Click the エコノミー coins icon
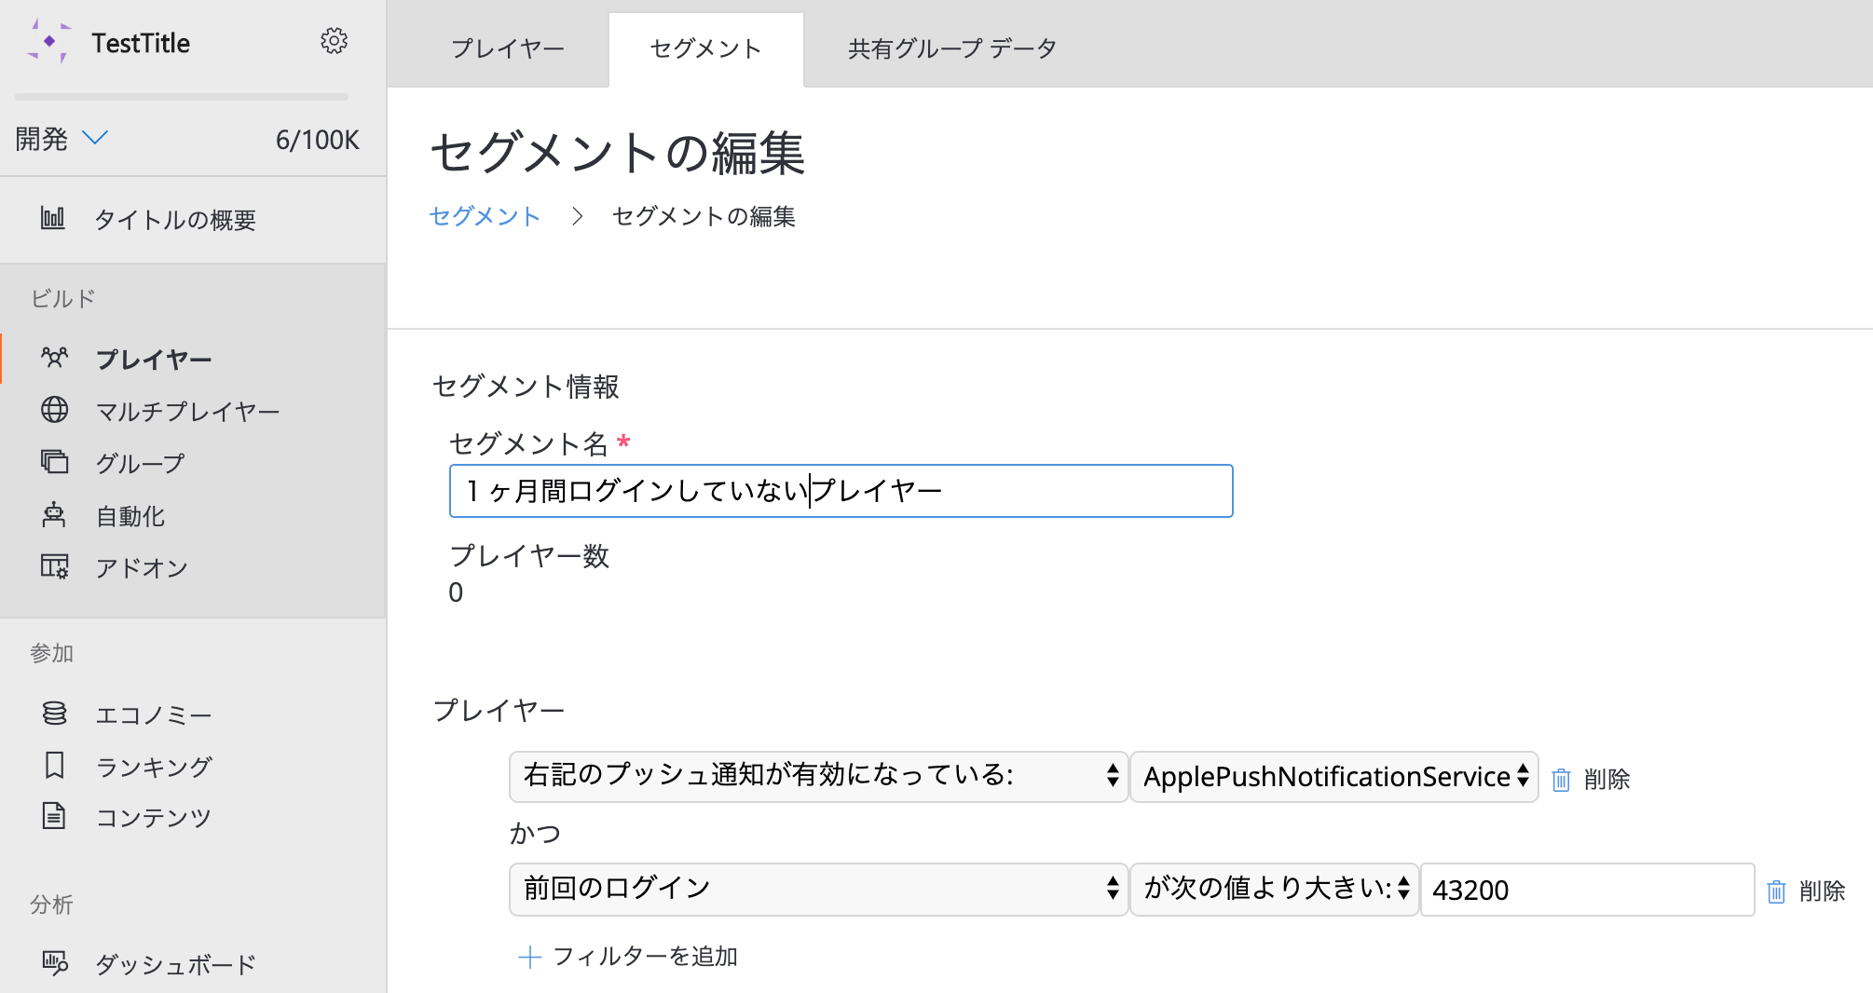This screenshot has height=993, width=1873. (x=54, y=714)
